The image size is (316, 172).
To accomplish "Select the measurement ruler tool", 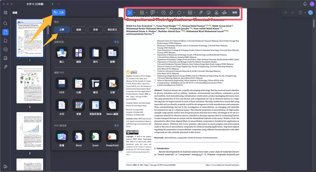I will coord(190,12).
